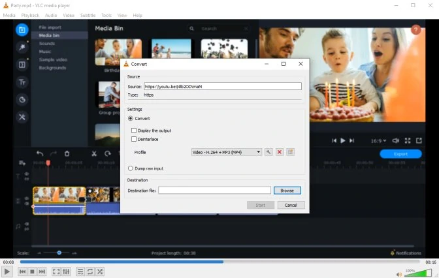This screenshot has width=439, height=278.
Task: Open the Tools menu
Action: click(x=106, y=16)
